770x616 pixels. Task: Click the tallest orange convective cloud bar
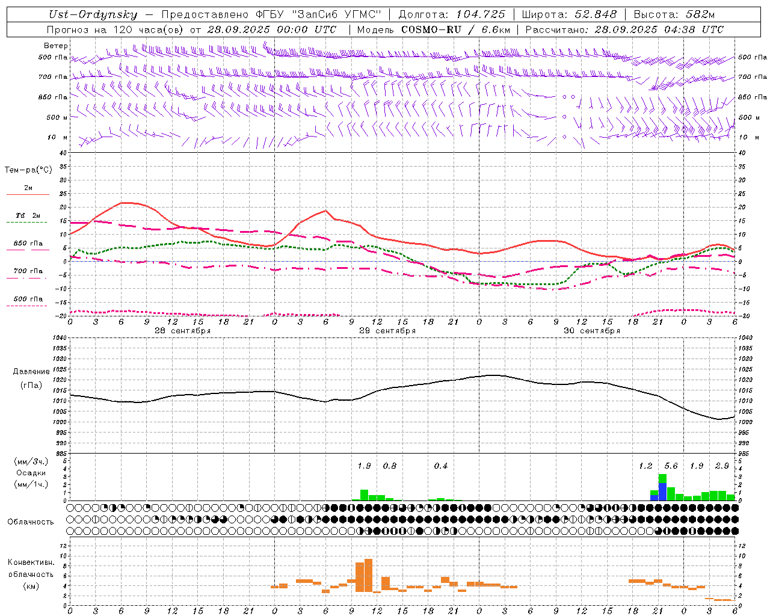[x=368, y=576]
